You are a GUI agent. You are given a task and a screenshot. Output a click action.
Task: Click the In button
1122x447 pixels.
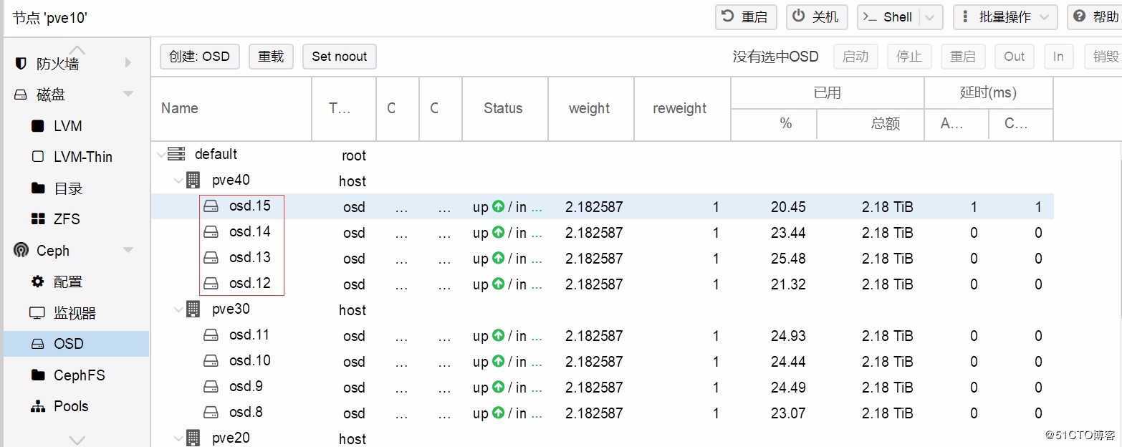(x=1058, y=57)
